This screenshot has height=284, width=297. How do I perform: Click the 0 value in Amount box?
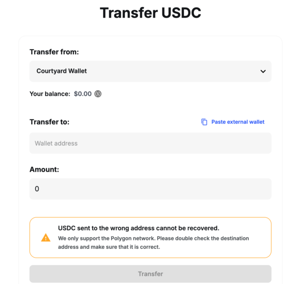[37, 189]
